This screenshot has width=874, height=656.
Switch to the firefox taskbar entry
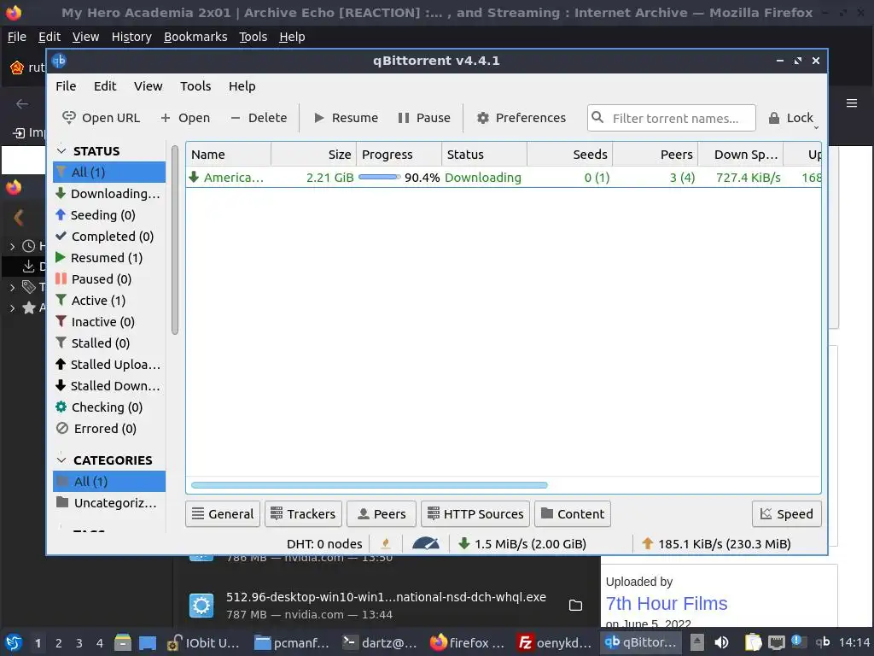[467, 643]
